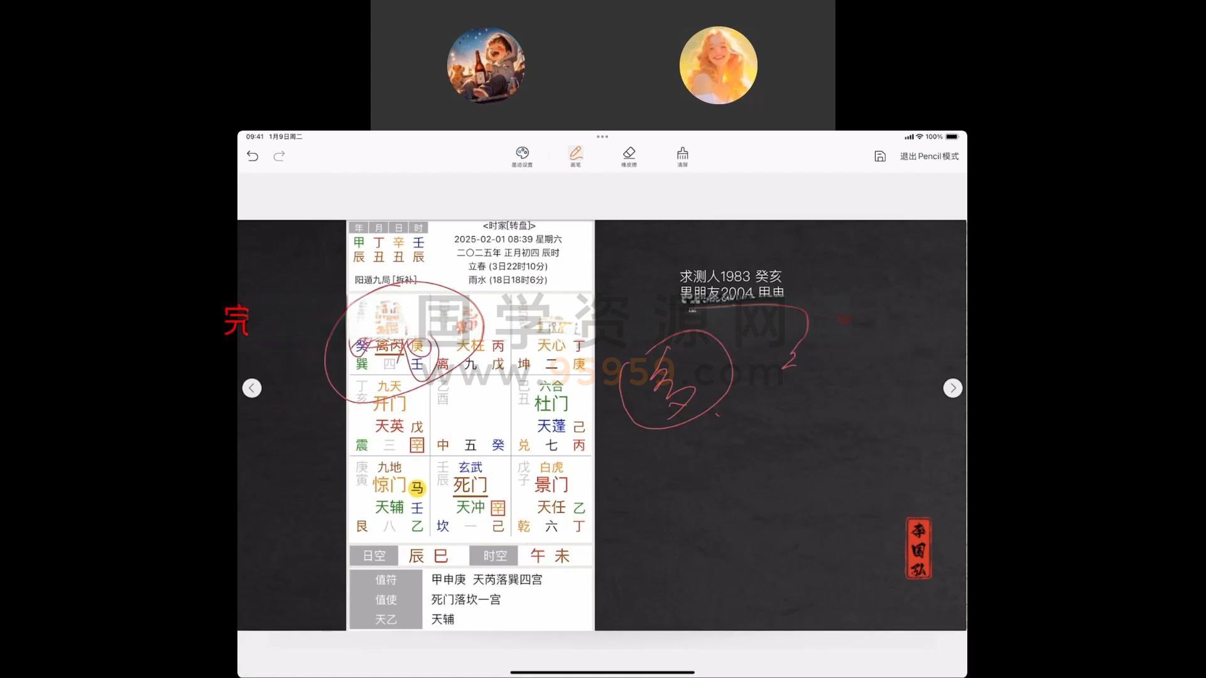Click the 天蓬 star label
Screen dimensions: 1206x678
click(551, 426)
